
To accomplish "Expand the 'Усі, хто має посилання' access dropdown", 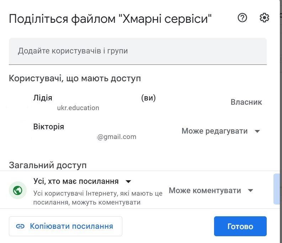I will [82, 181].
